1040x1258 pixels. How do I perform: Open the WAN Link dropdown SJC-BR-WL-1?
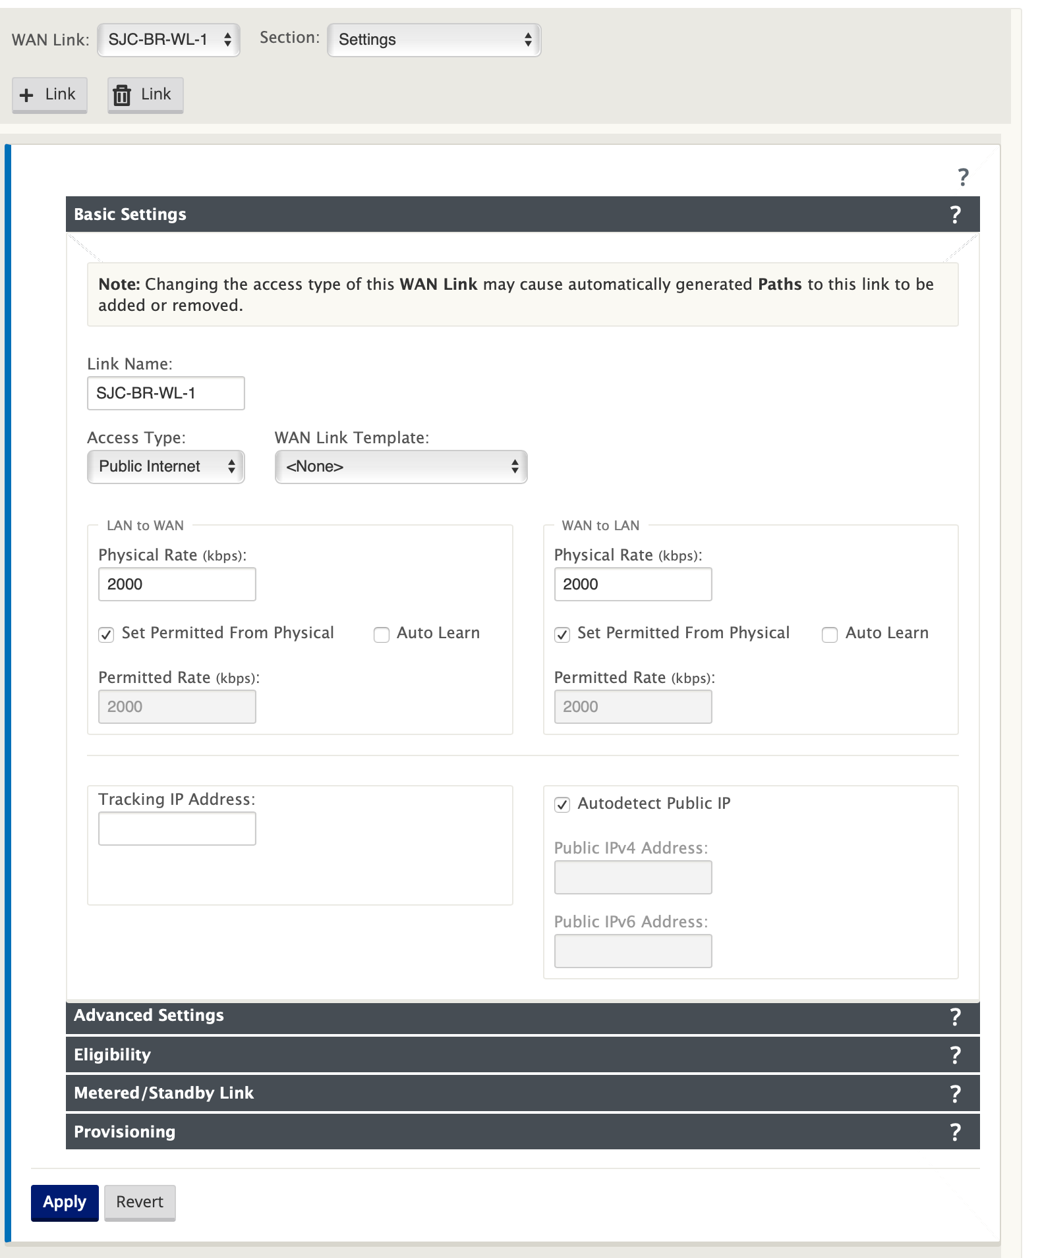coord(169,40)
